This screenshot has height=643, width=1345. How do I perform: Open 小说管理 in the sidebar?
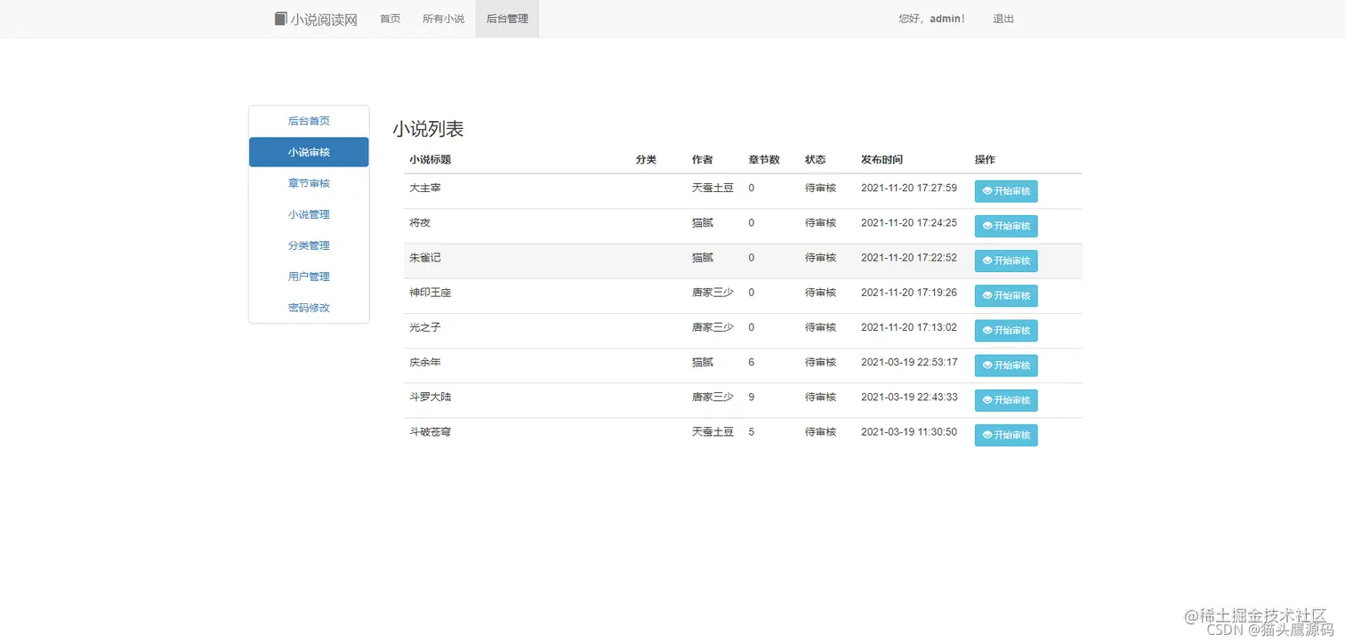click(309, 214)
